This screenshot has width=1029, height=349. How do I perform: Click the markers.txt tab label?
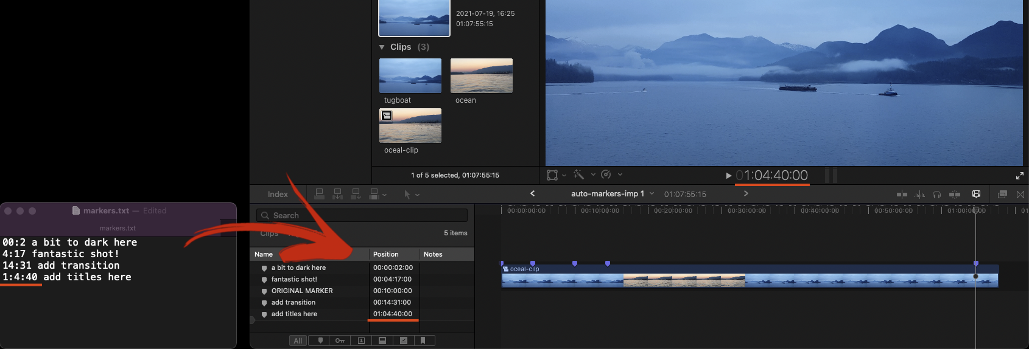[x=118, y=228]
